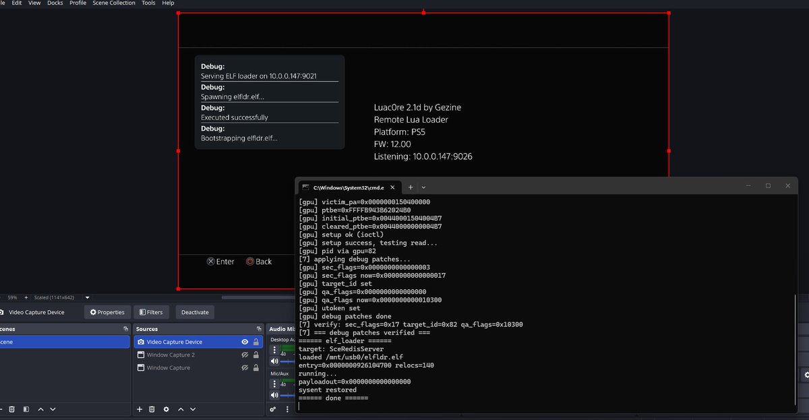809x420 pixels.
Task: Click the settings gear at right edge
Action: click(806, 375)
